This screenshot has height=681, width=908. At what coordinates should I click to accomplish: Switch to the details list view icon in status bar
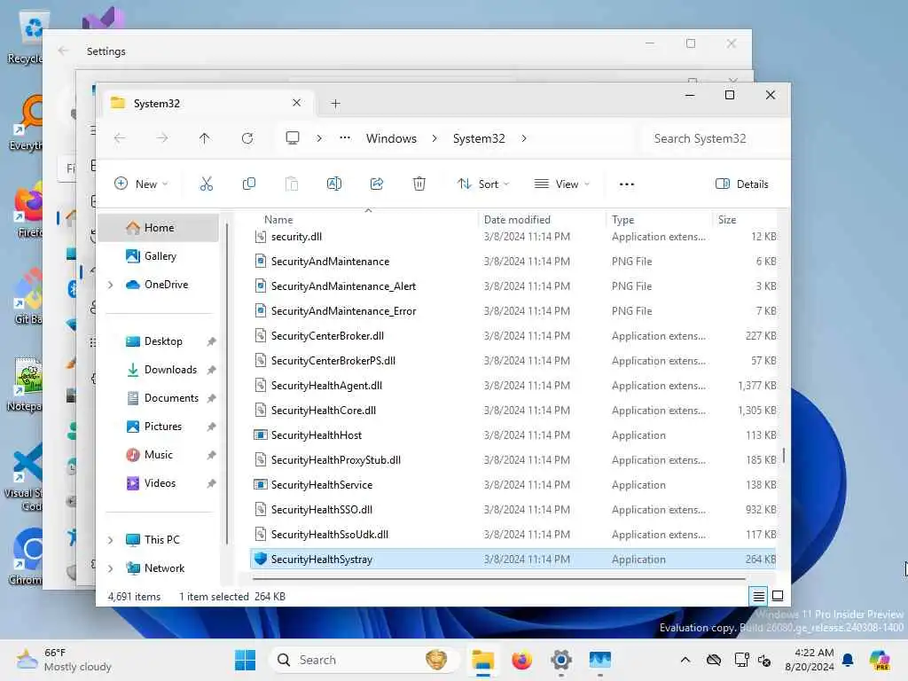point(759,596)
